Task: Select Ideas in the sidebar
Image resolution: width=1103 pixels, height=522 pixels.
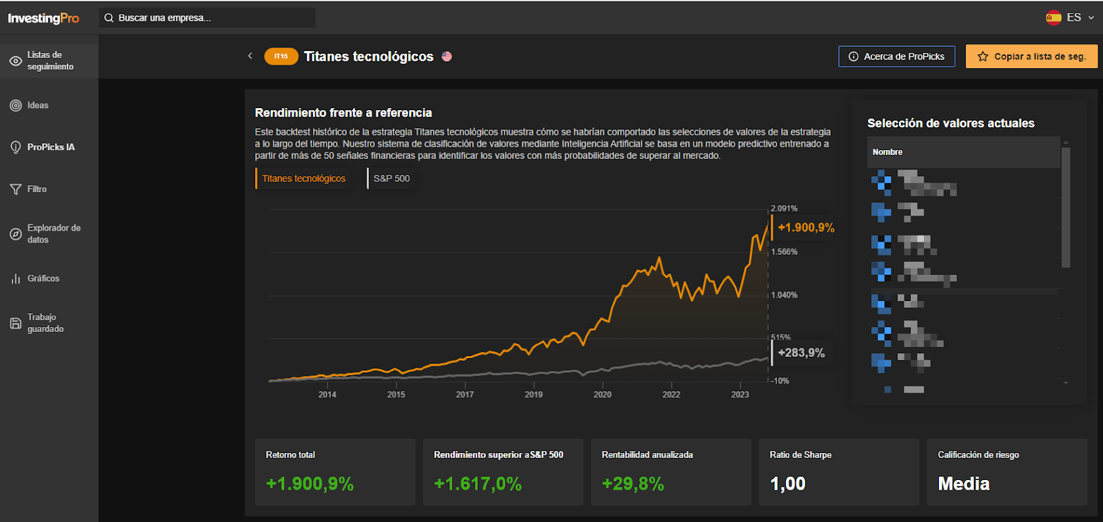Action: [x=38, y=105]
